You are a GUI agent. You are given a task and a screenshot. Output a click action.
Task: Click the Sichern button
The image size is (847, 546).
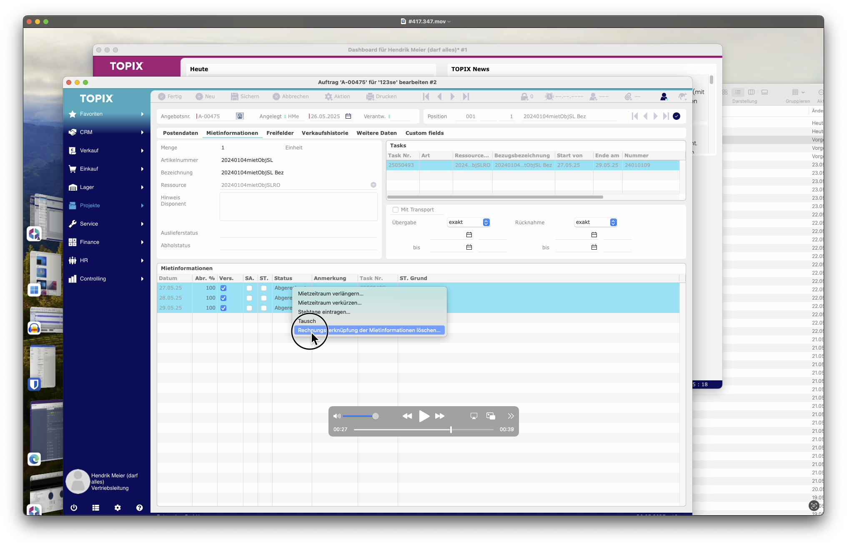pyautogui.click(x=245, y=97)
